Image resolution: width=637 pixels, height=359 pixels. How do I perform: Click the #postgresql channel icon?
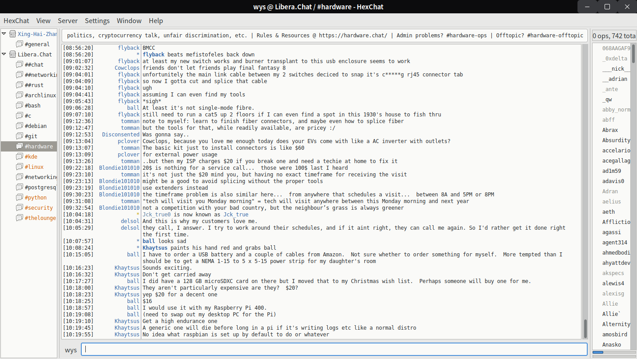(20, 187)
